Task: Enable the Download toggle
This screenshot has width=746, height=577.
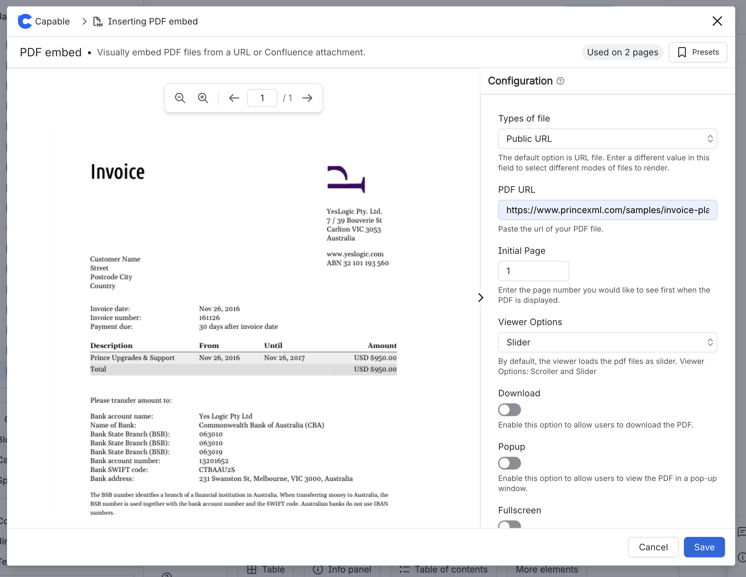Action: click(509, 409)
